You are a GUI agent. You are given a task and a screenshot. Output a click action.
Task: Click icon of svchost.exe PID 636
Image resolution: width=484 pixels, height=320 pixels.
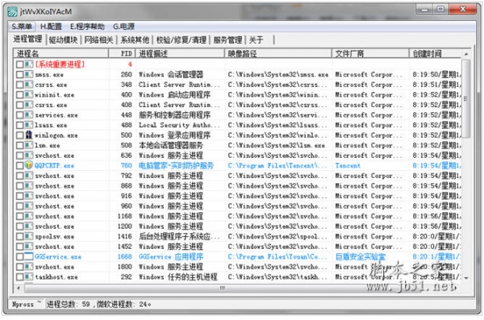29,156
